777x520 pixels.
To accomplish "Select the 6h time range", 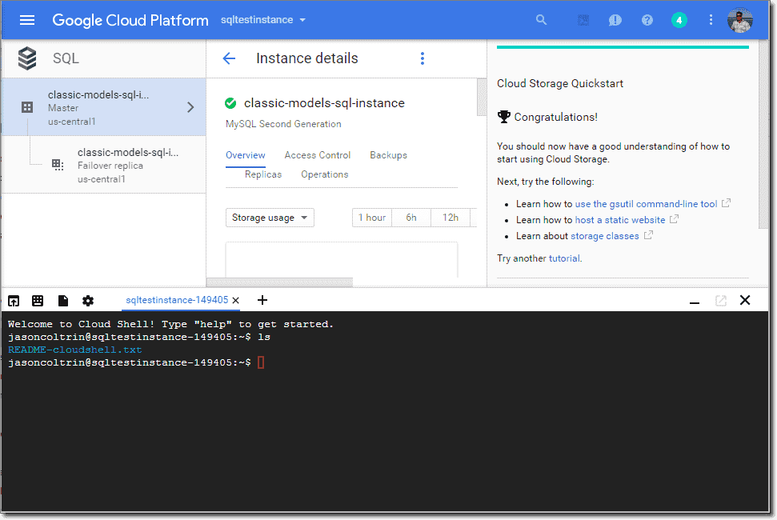I will tap(411, 217).
